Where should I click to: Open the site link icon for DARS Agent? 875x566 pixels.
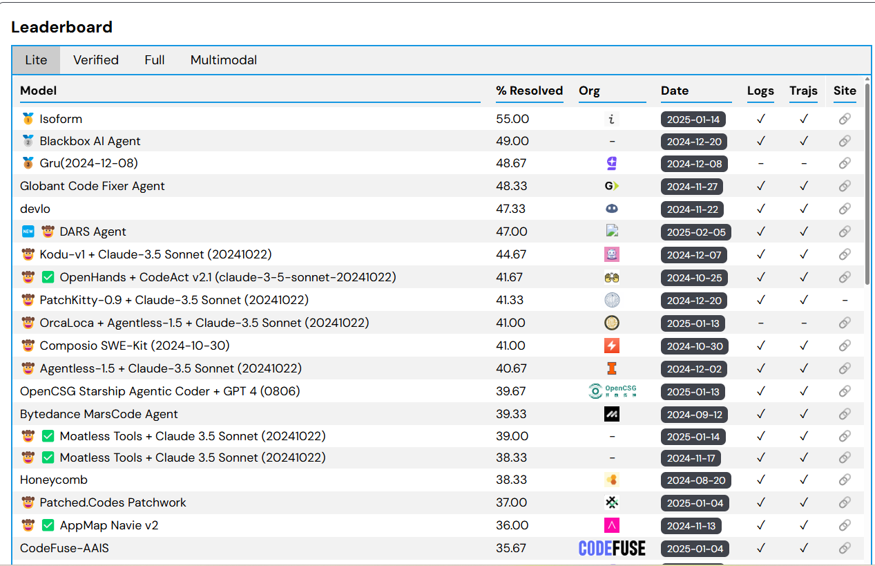845,232
